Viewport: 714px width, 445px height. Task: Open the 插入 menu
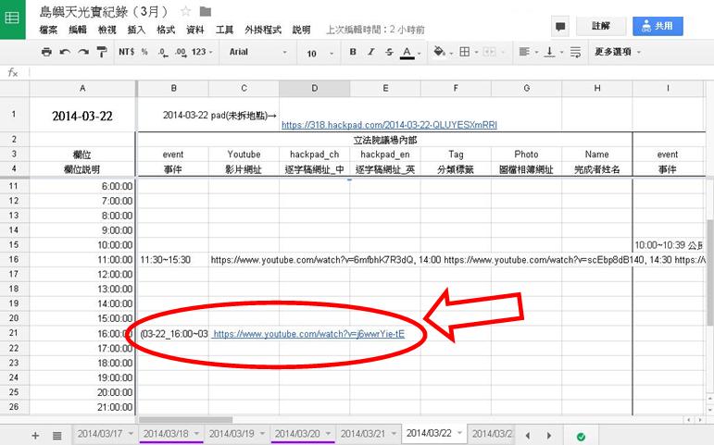136,31
